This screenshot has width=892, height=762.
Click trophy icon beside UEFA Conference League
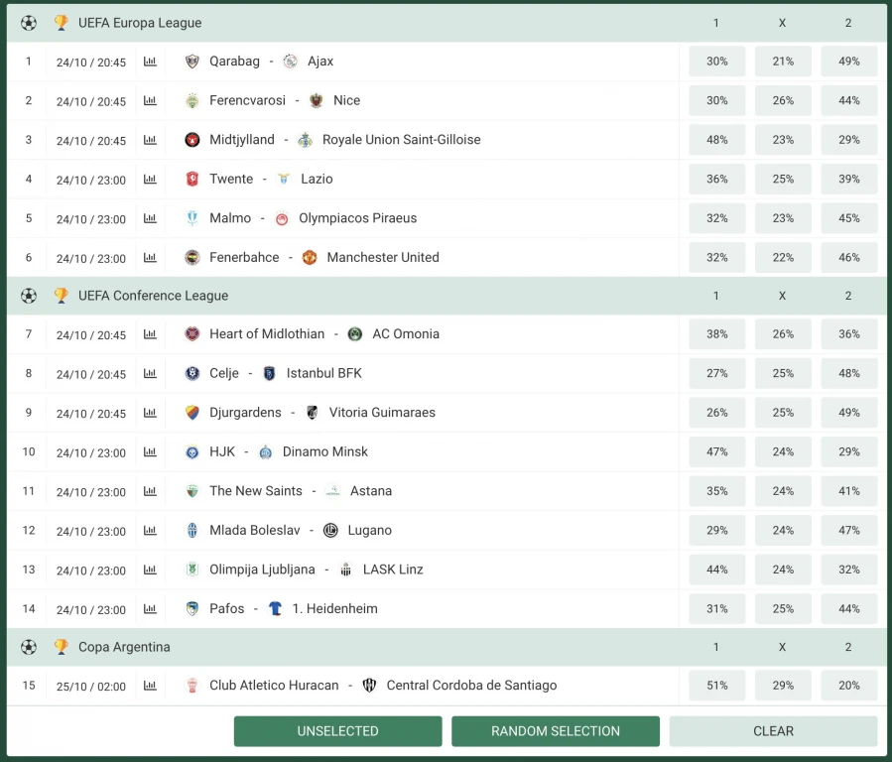pyautogui.click(x=62, y=296)
